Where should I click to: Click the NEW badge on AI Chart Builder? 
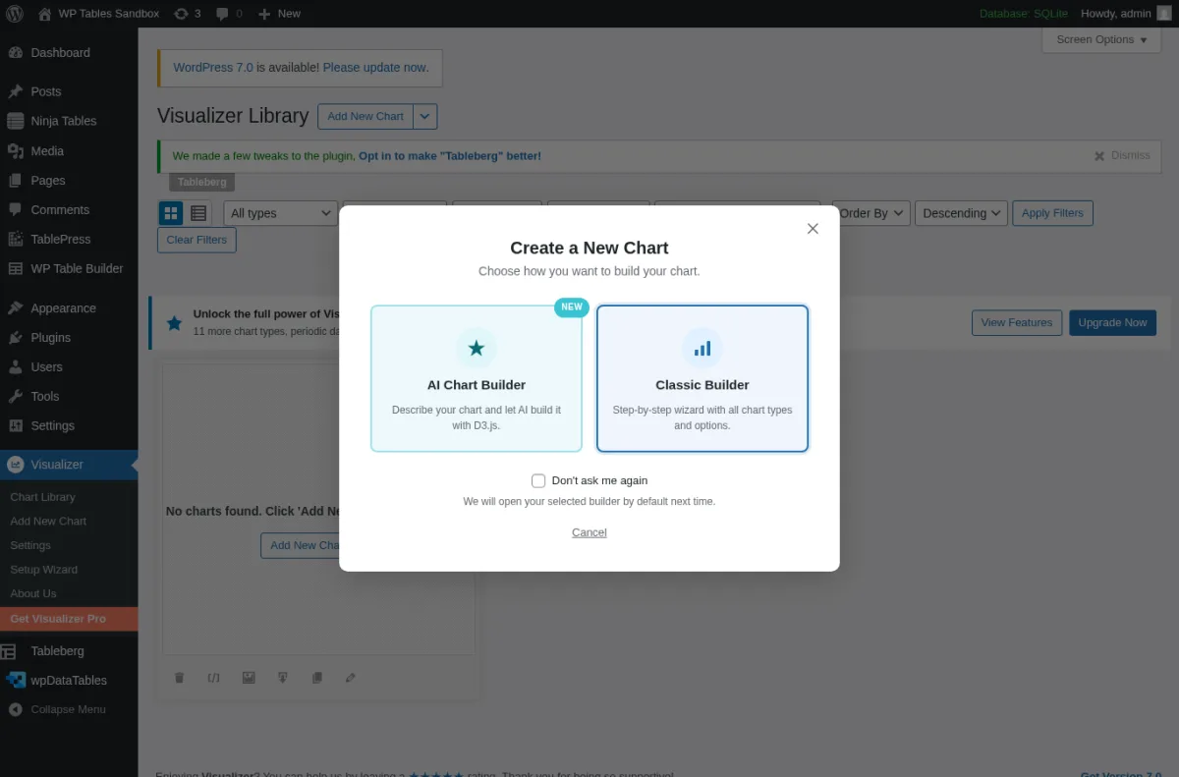572,307
